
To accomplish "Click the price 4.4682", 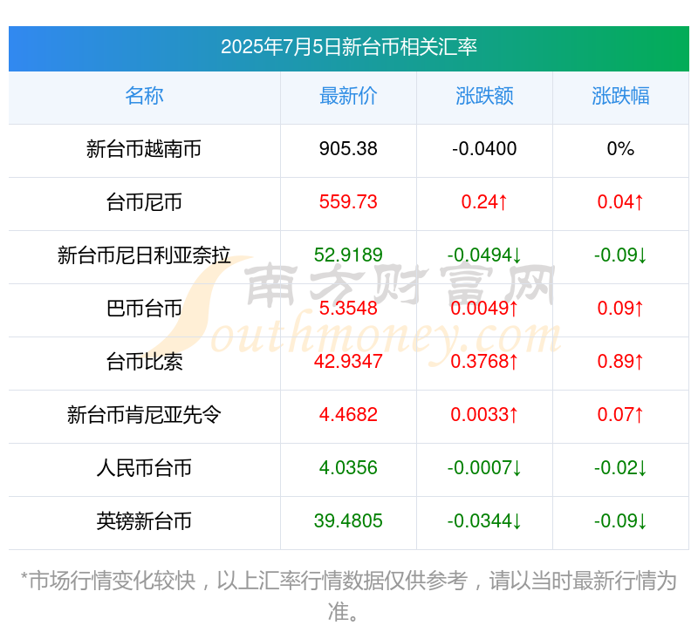I will coord(348,415).
